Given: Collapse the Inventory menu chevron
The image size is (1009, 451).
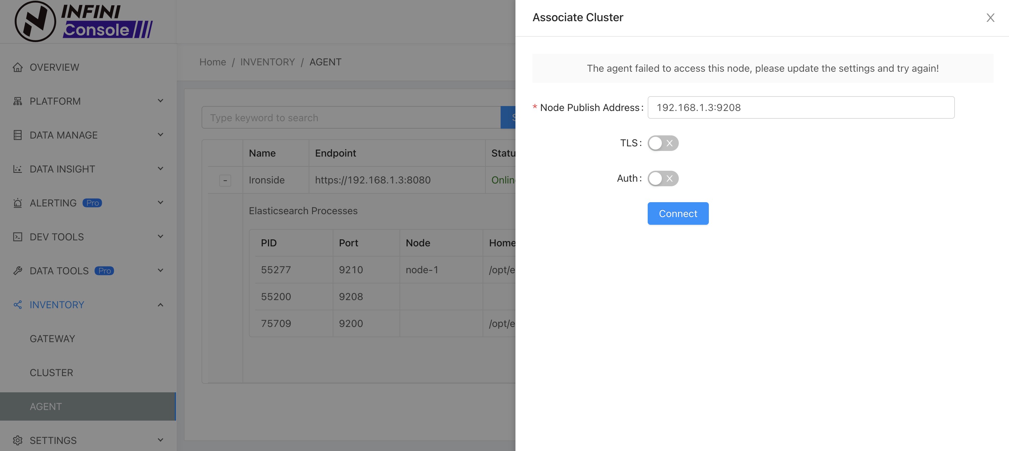Looking at the screenshot, I should click(160, 305).
